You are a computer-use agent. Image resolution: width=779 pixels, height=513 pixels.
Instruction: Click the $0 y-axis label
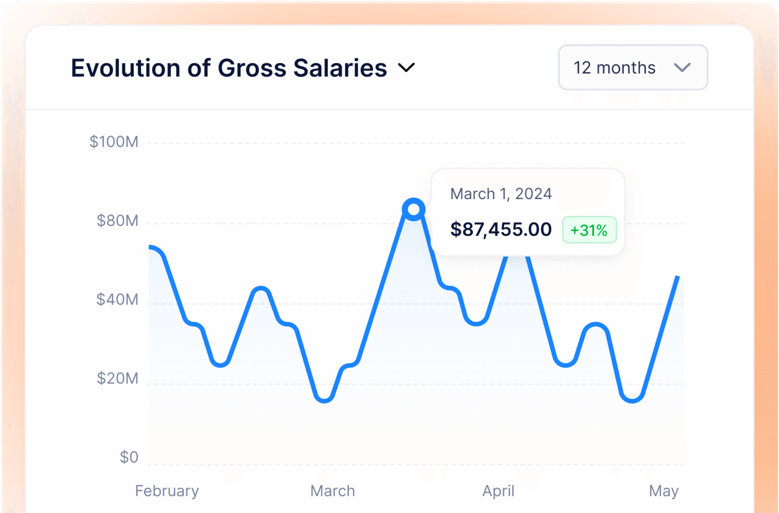click(129, 457)
